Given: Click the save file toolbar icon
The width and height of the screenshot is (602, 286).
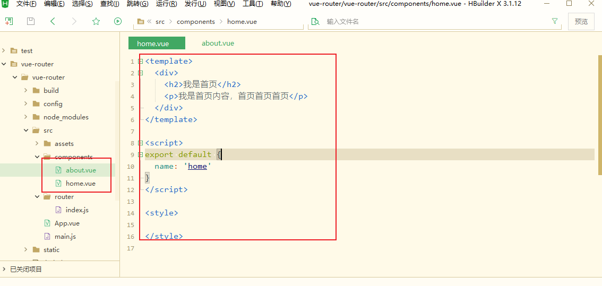Looking at the screenshot, I should point(31,22).
